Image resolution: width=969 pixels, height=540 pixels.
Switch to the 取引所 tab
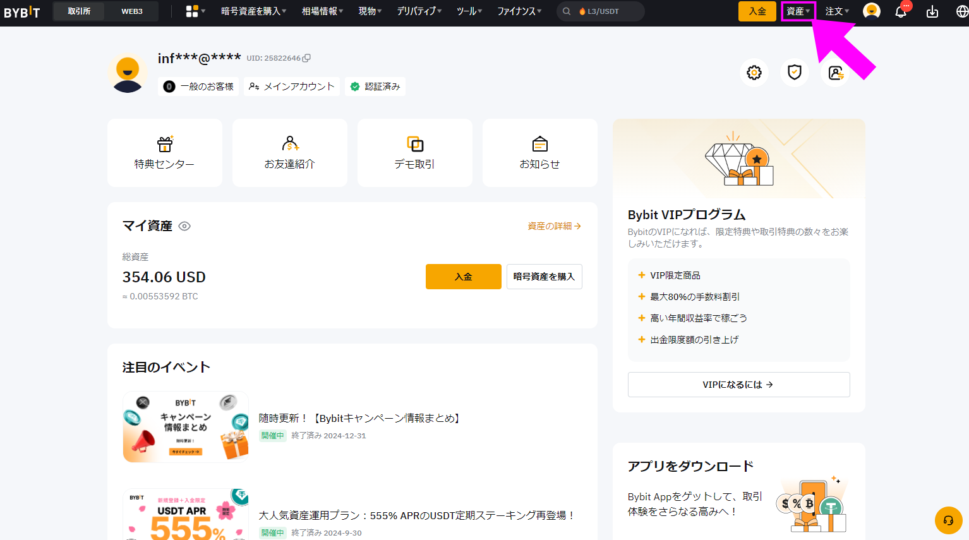[x=80, y=11]
